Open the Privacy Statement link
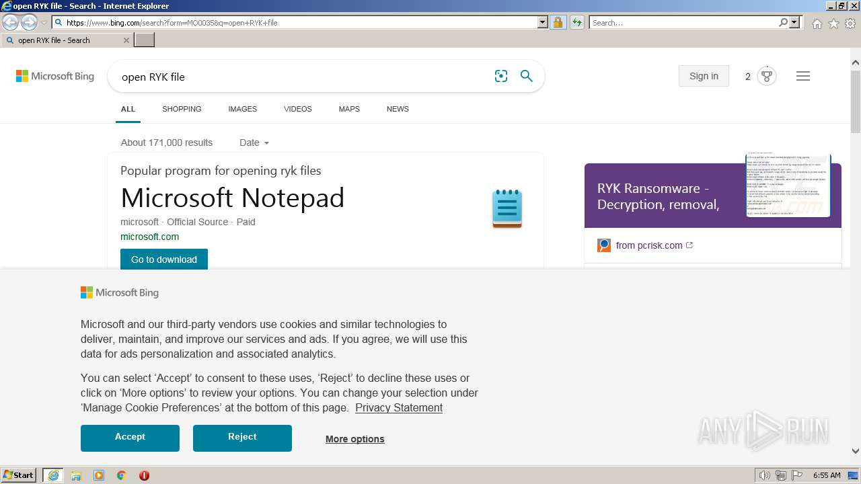This screenshot has height=484, width=861. (399, 407)
